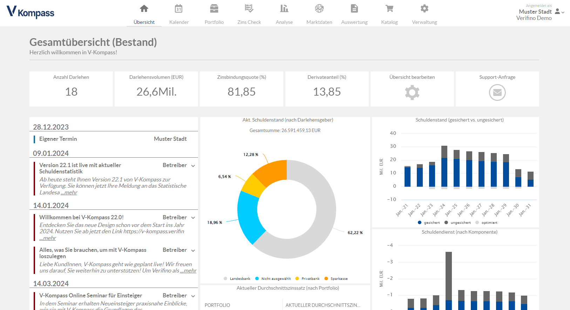Click the V-Kompass logo
Image resolution: width=570 pixels, height=310 pixels.
click(30, 12)
